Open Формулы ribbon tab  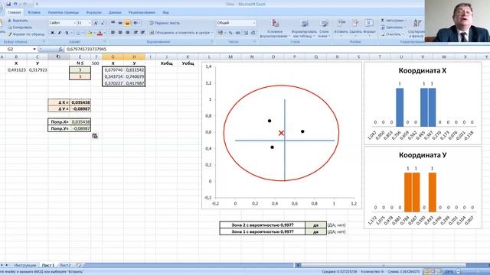(x=93, y=12)
